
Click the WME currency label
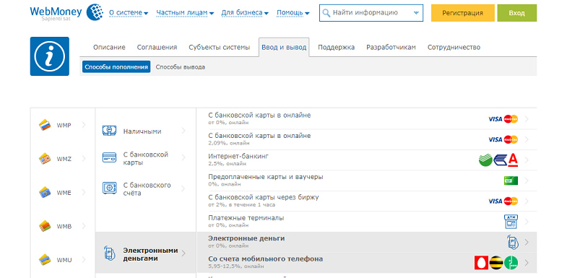pyautogui.click(x=64, y=193)
